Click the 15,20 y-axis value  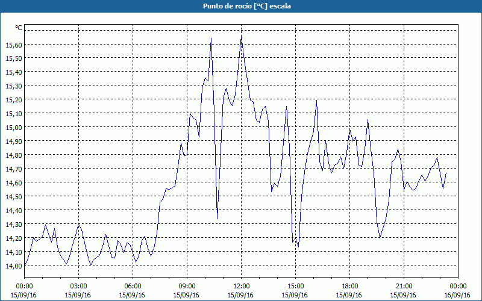14,100
